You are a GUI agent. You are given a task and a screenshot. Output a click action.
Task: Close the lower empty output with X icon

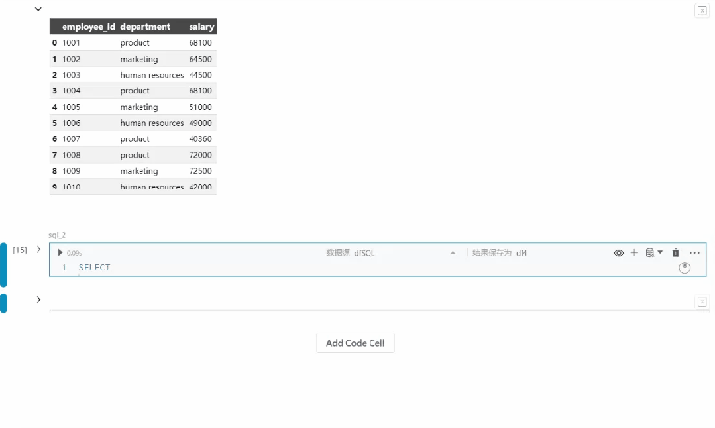pos(702,301)
